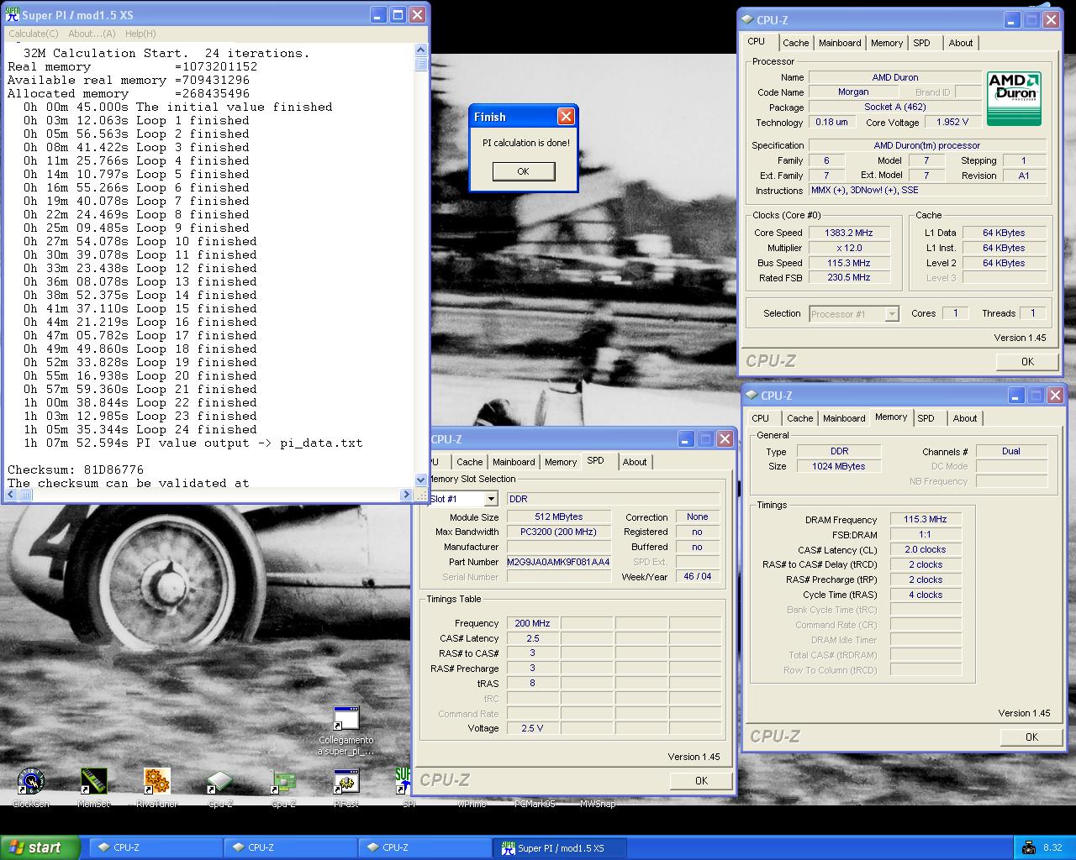The height and width of the screenshot is (860, 1076).
Task: Click the Core Speed value 1383.2 MHz
Action: 848,233
